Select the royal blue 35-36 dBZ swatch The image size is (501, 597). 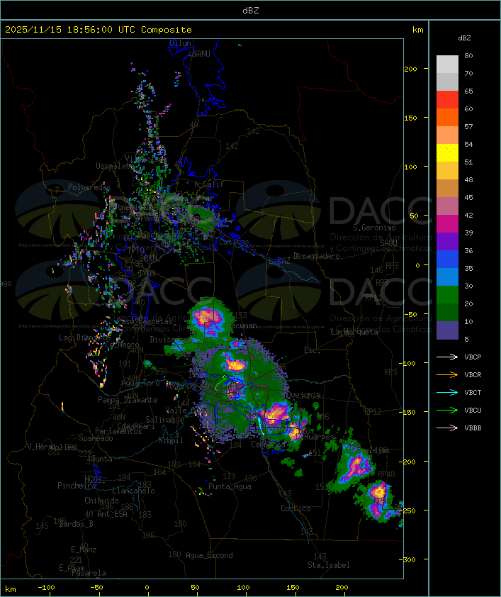click(x=447, y=259)
